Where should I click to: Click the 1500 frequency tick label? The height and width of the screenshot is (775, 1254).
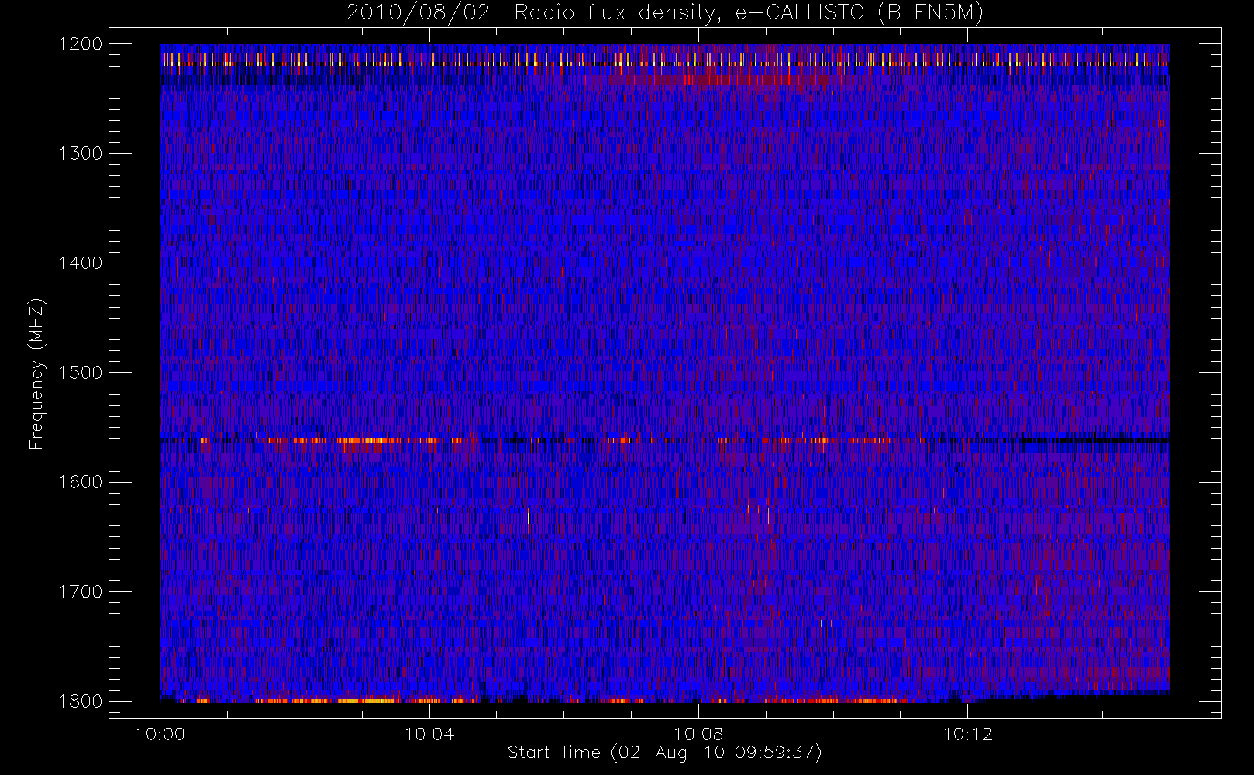81,373
